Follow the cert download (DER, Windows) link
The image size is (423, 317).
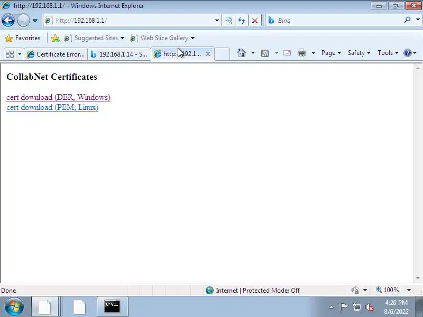coord(58,97)
